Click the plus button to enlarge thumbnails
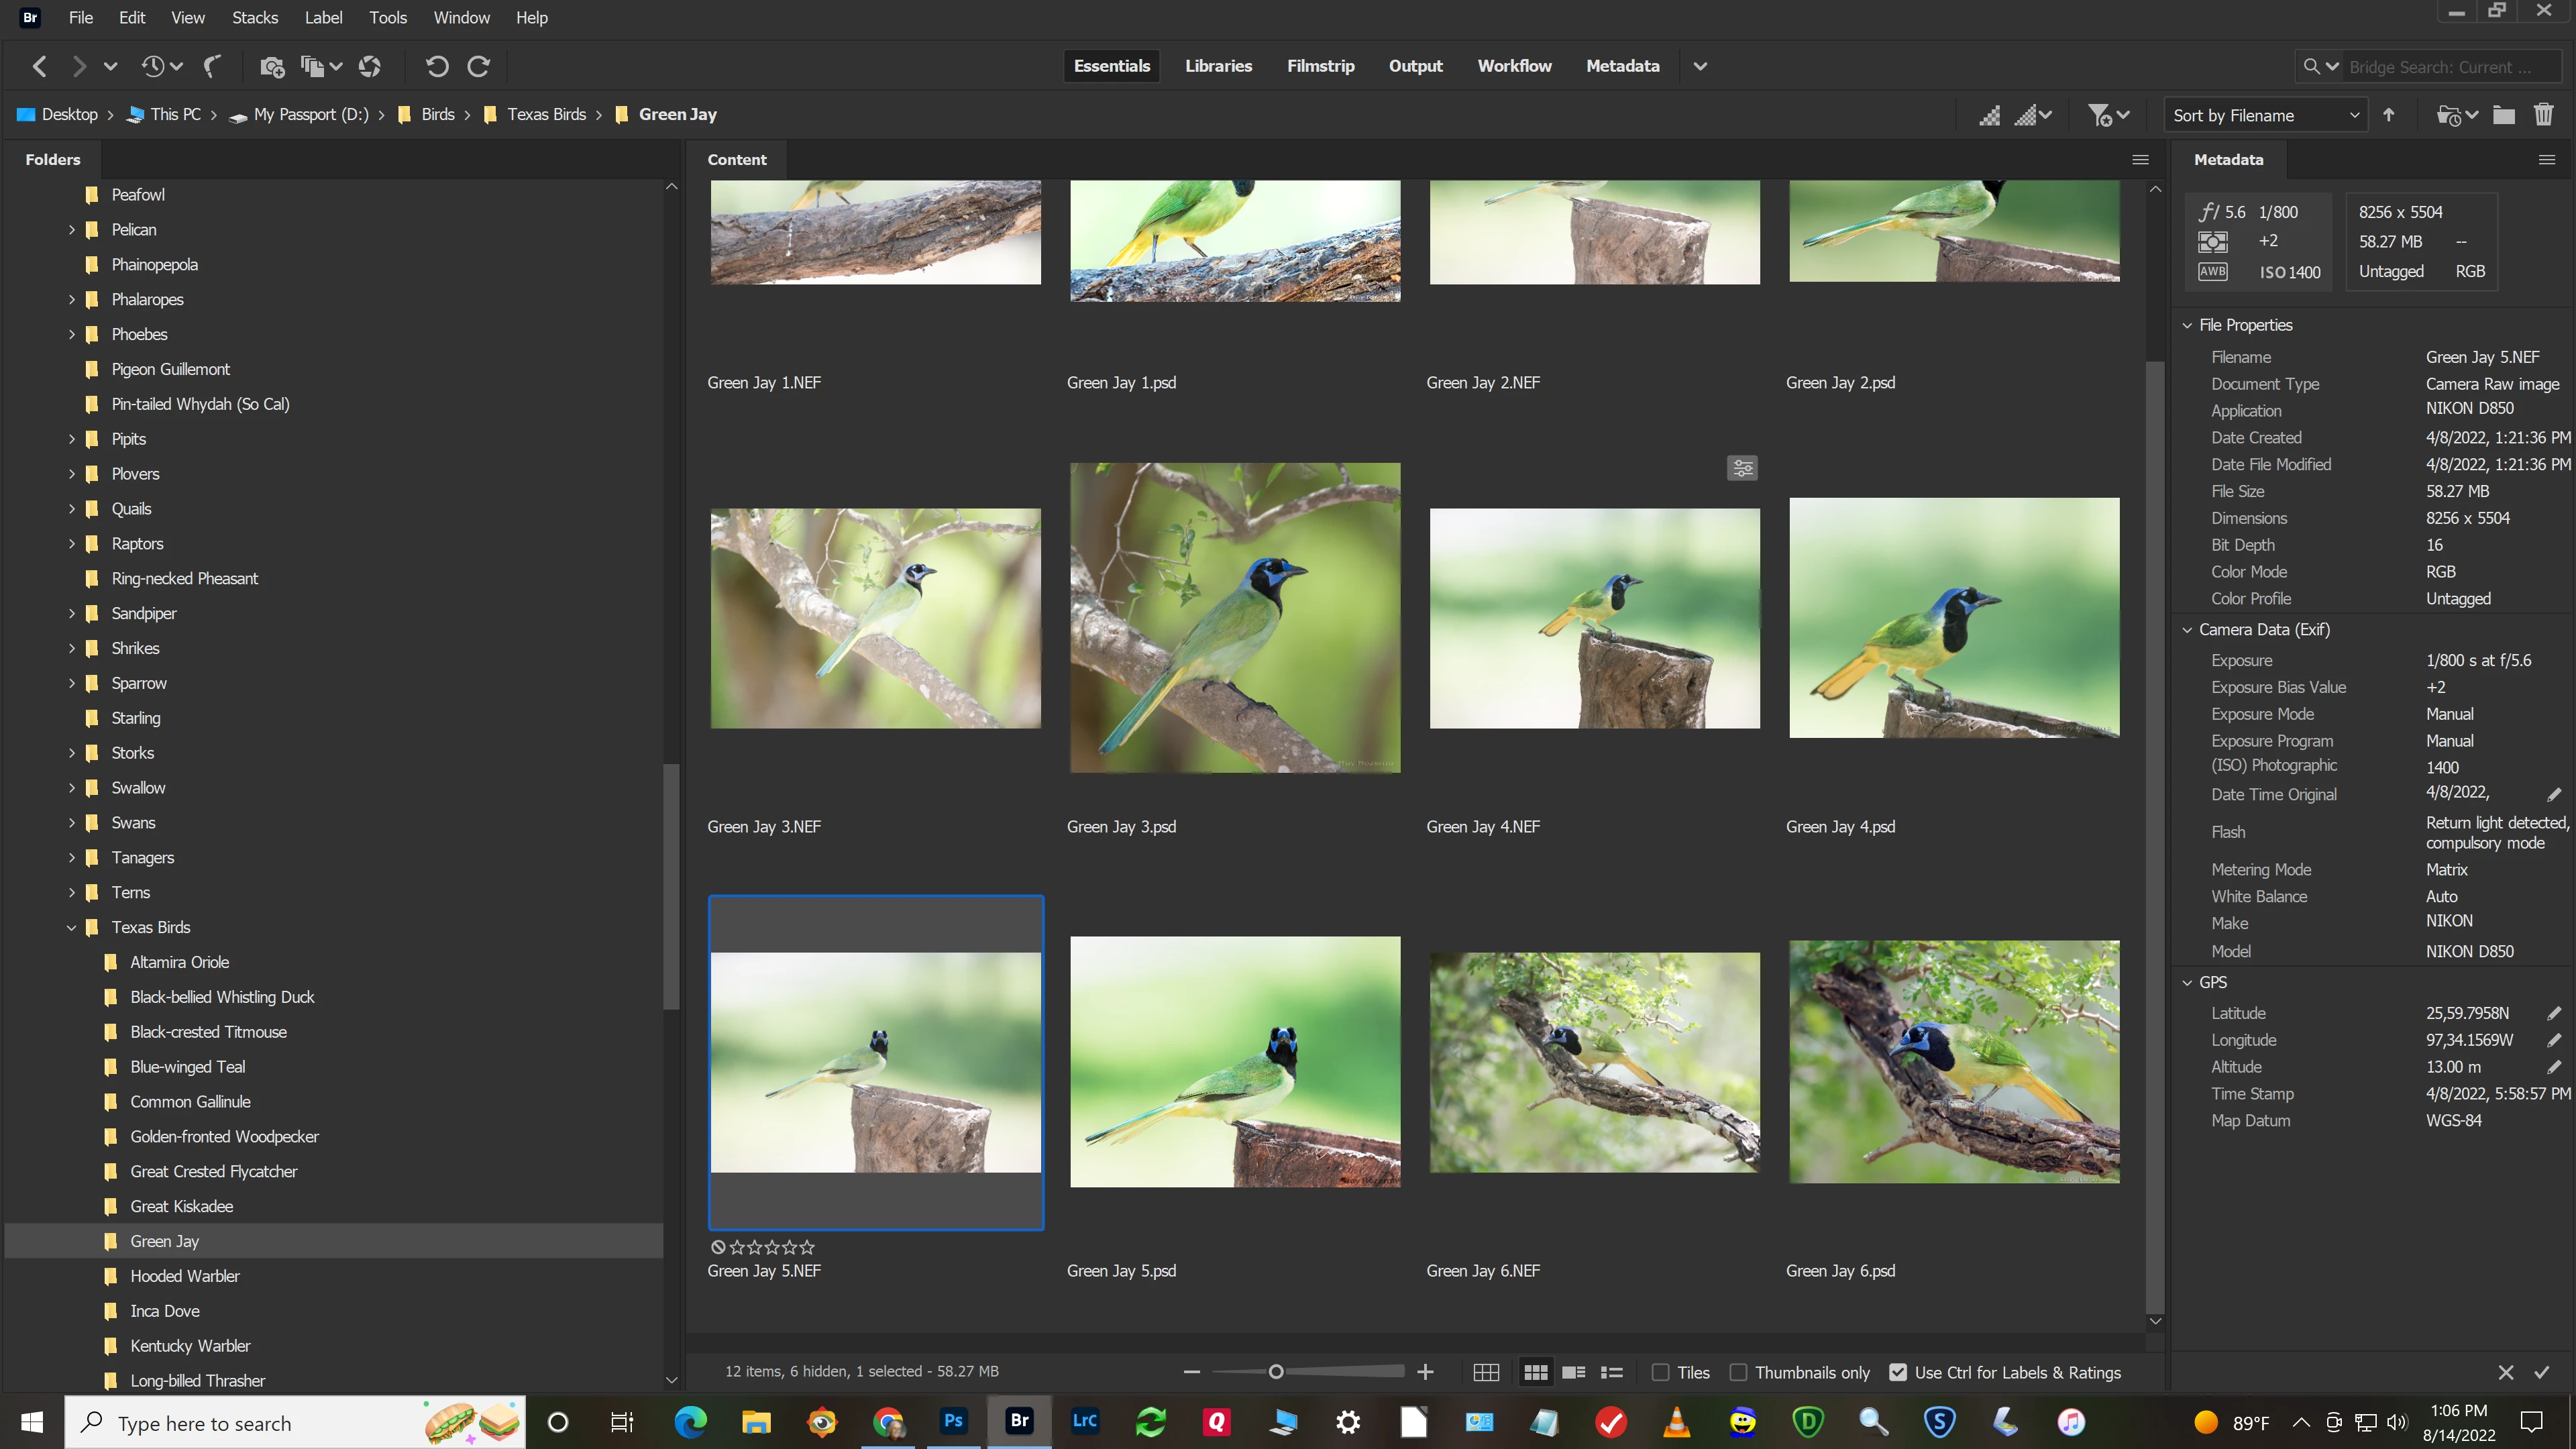Viewport: 2576px width, 1449px height. tap(1426, 1372)
